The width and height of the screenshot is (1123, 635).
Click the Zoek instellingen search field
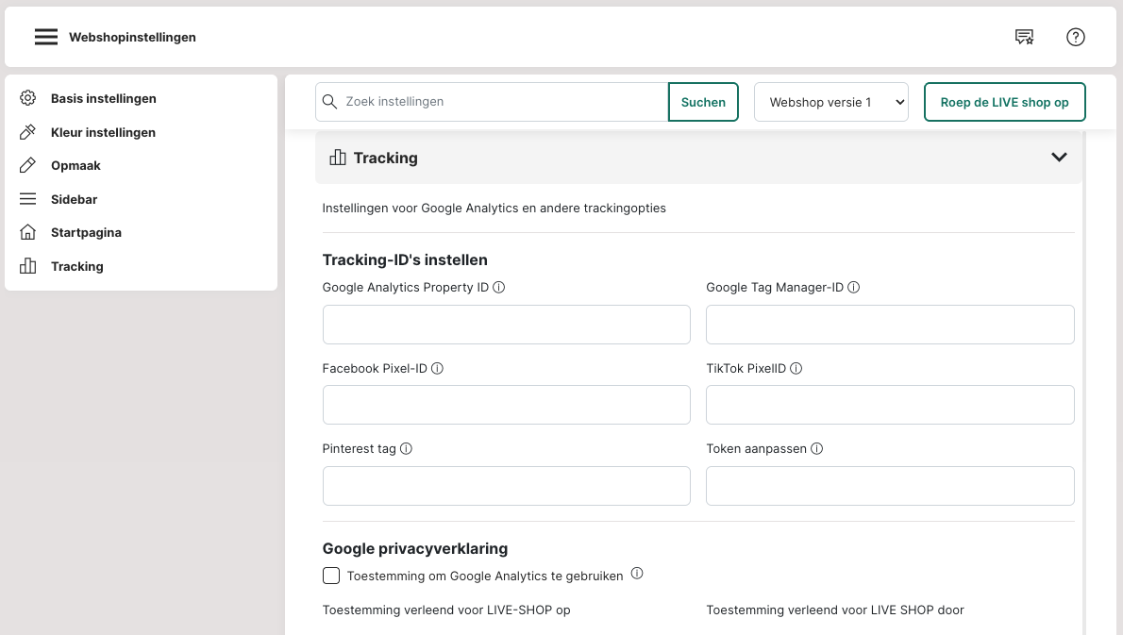(x=500, y=102)
